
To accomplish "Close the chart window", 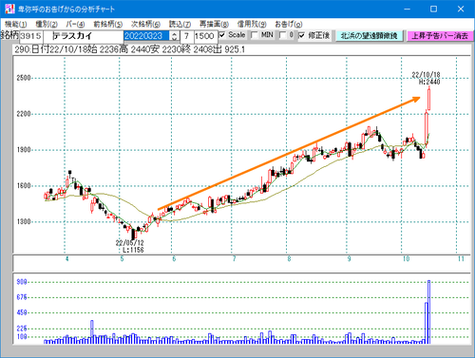I will [461, 9].
